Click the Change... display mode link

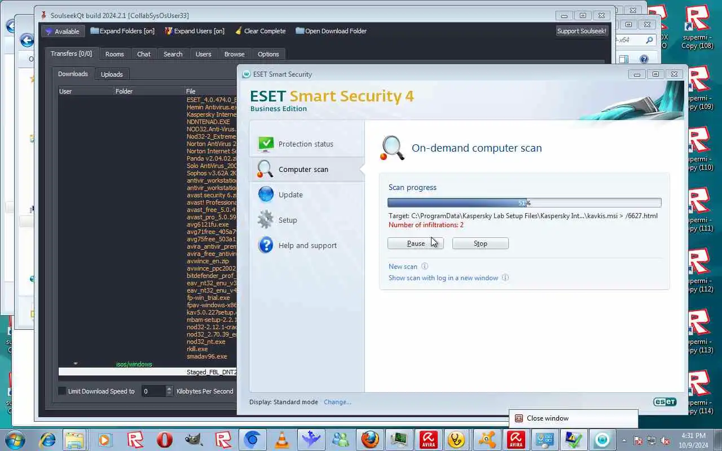[337, 402]
